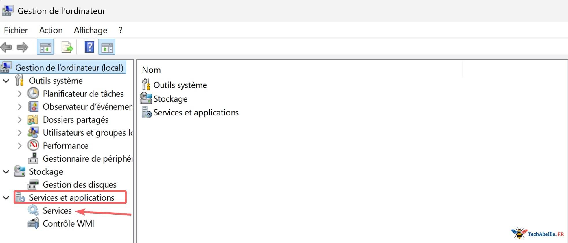Image resolution: width=568 pixels, height=243 pixels.
Task: Select Outils système in the tree
Action: pyautogui.click(x=56, y=81)
